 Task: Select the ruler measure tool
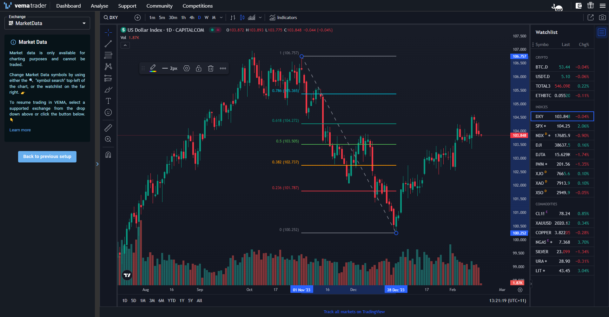108,128
